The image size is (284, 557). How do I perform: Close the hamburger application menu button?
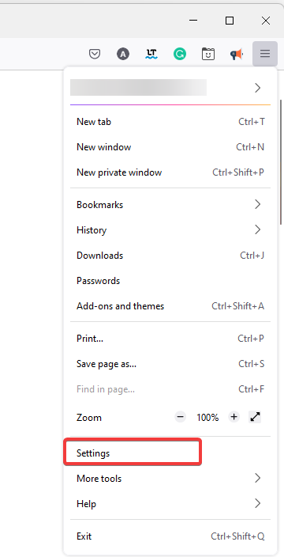[x=265, y=54]
